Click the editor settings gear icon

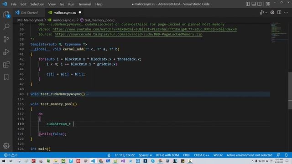pos(272,12)
